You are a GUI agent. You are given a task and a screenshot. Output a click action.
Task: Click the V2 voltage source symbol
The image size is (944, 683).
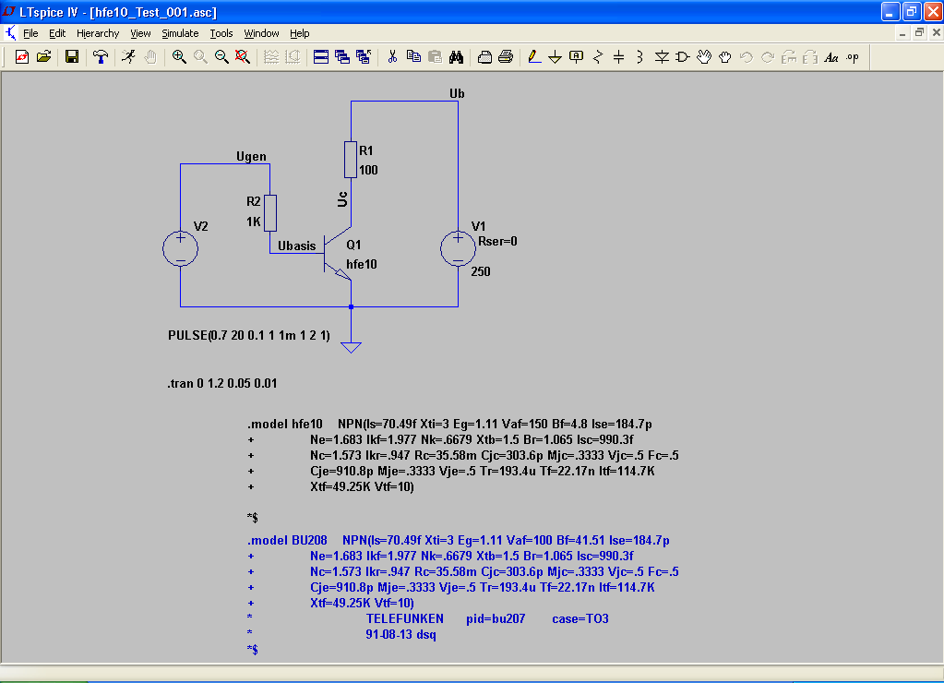point(180,248)
